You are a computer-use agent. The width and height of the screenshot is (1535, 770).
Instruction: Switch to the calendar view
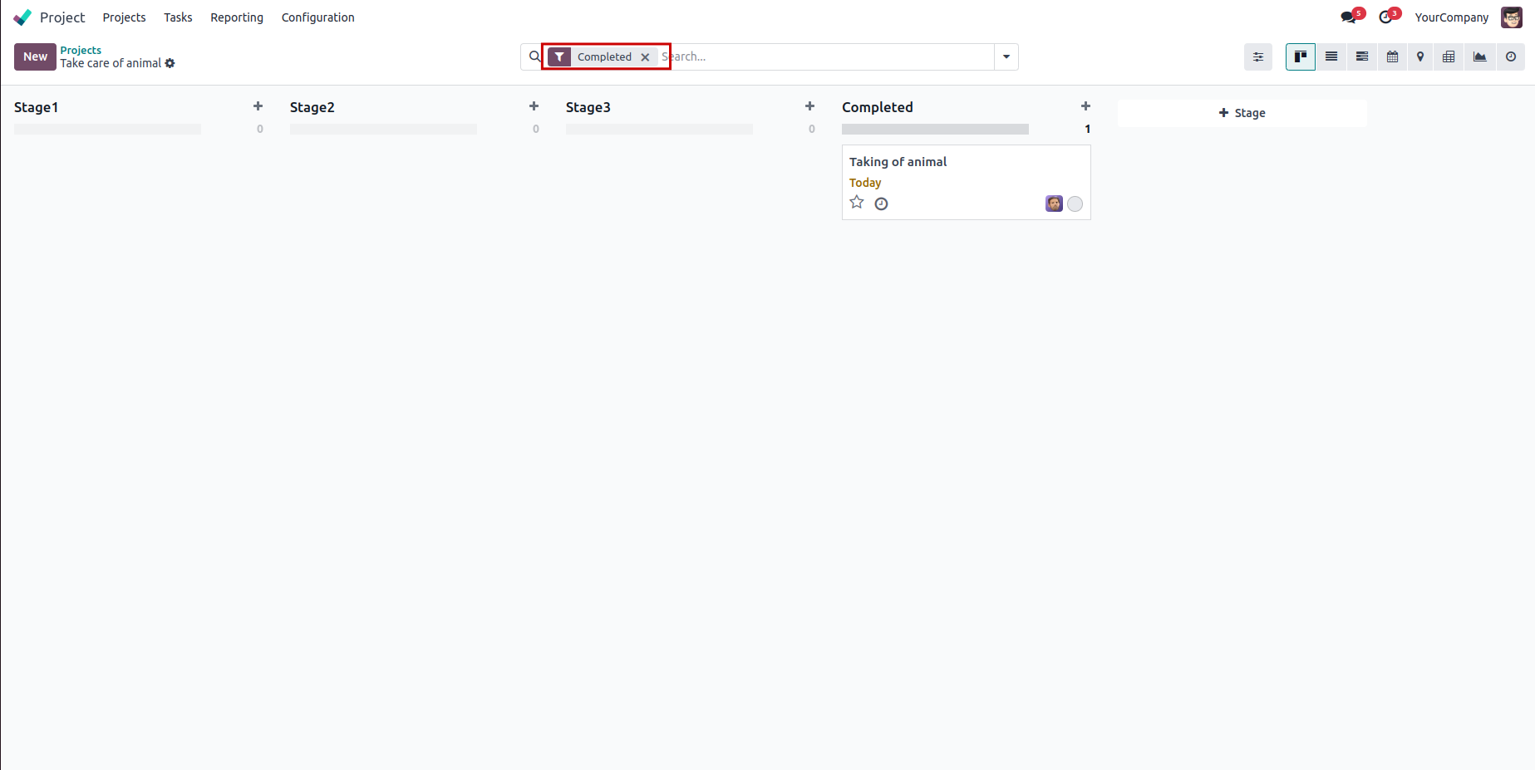point(1392,56)
